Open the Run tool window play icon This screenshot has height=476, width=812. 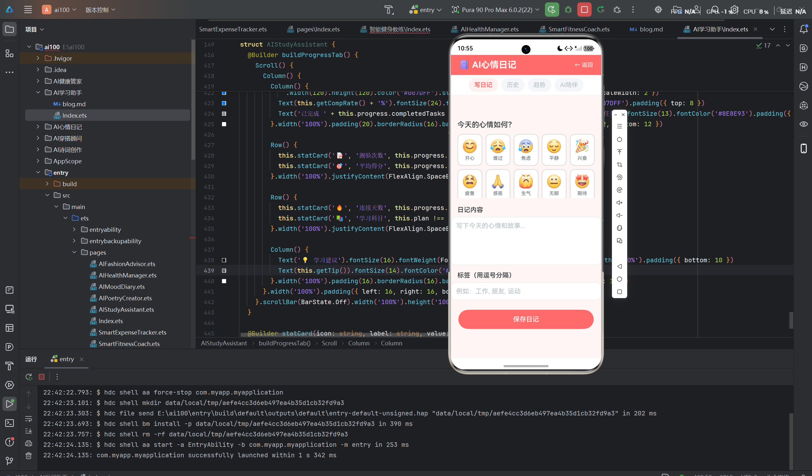click(x=9, y=404)
